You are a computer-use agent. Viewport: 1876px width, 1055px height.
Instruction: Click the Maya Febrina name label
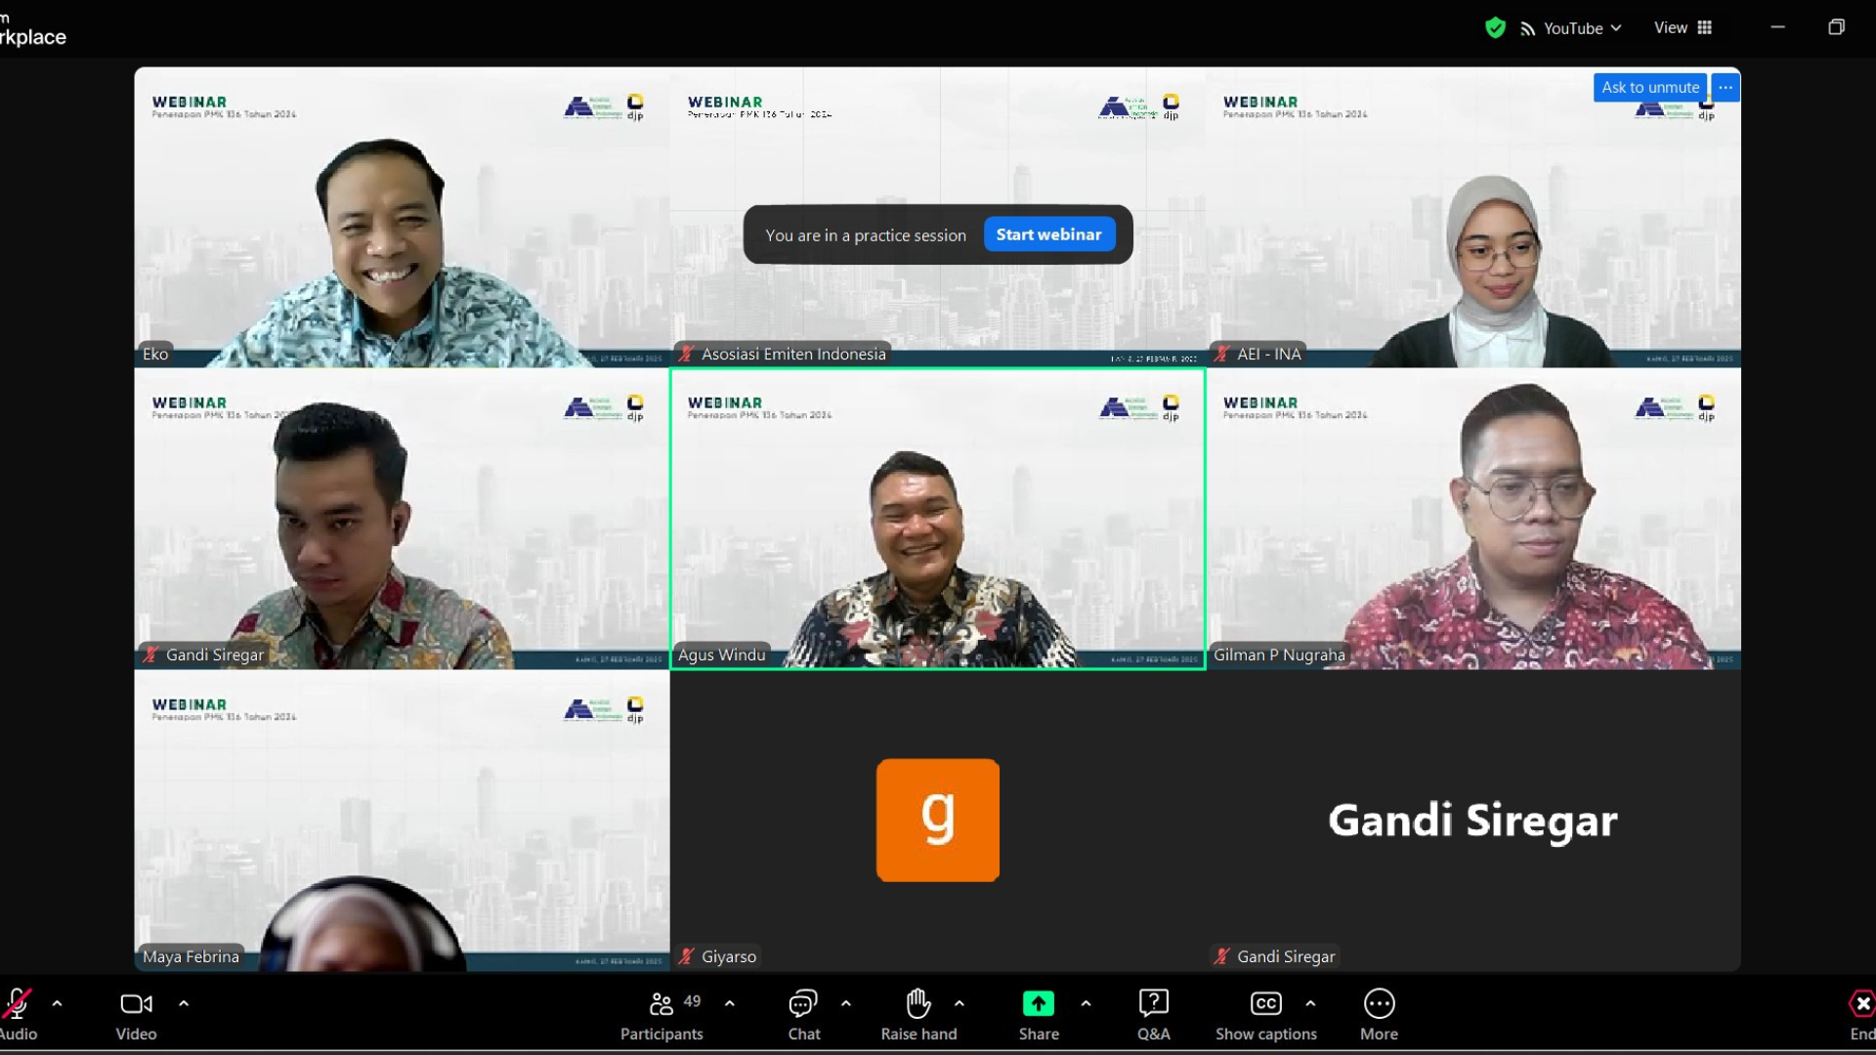(191, 956)
